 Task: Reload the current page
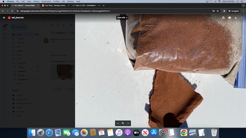tap(12, 11)
